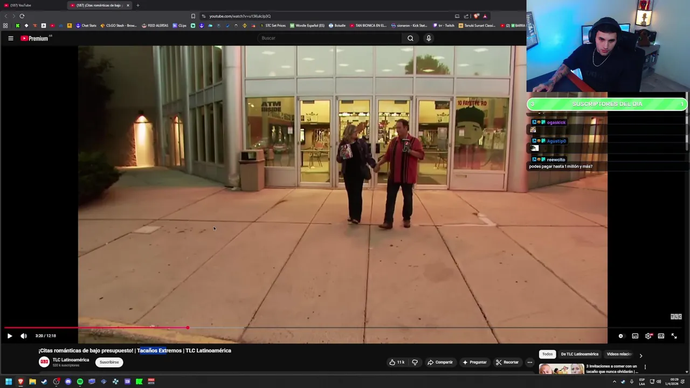Switch to theater mode view
This screenshot has width=690, height=388.
661,336
